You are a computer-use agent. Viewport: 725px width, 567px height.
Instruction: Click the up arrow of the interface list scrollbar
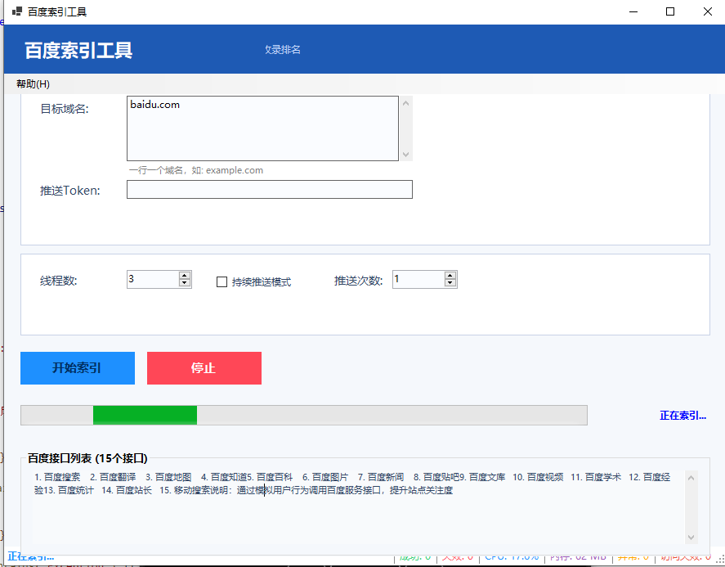(x=691, y=477)
